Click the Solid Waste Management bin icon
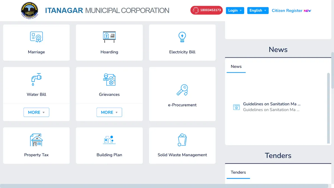 [x=182, y=140]
